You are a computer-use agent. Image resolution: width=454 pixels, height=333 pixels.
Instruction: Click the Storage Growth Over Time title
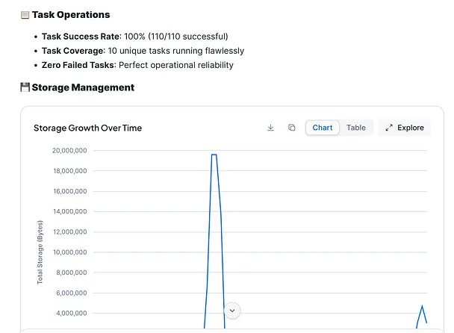87,128
